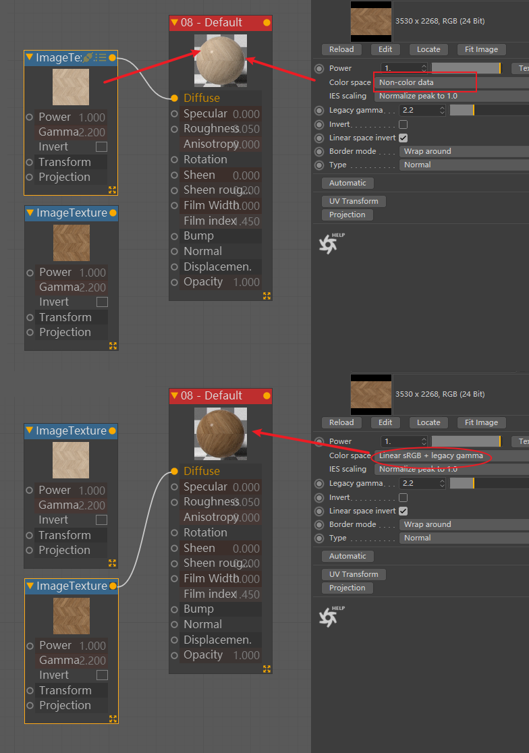Click the list icon on the top-left ImageTexture node header
The height and width of the screenshot is (753, 529).
pyautogui.click(x=101, y=57)
